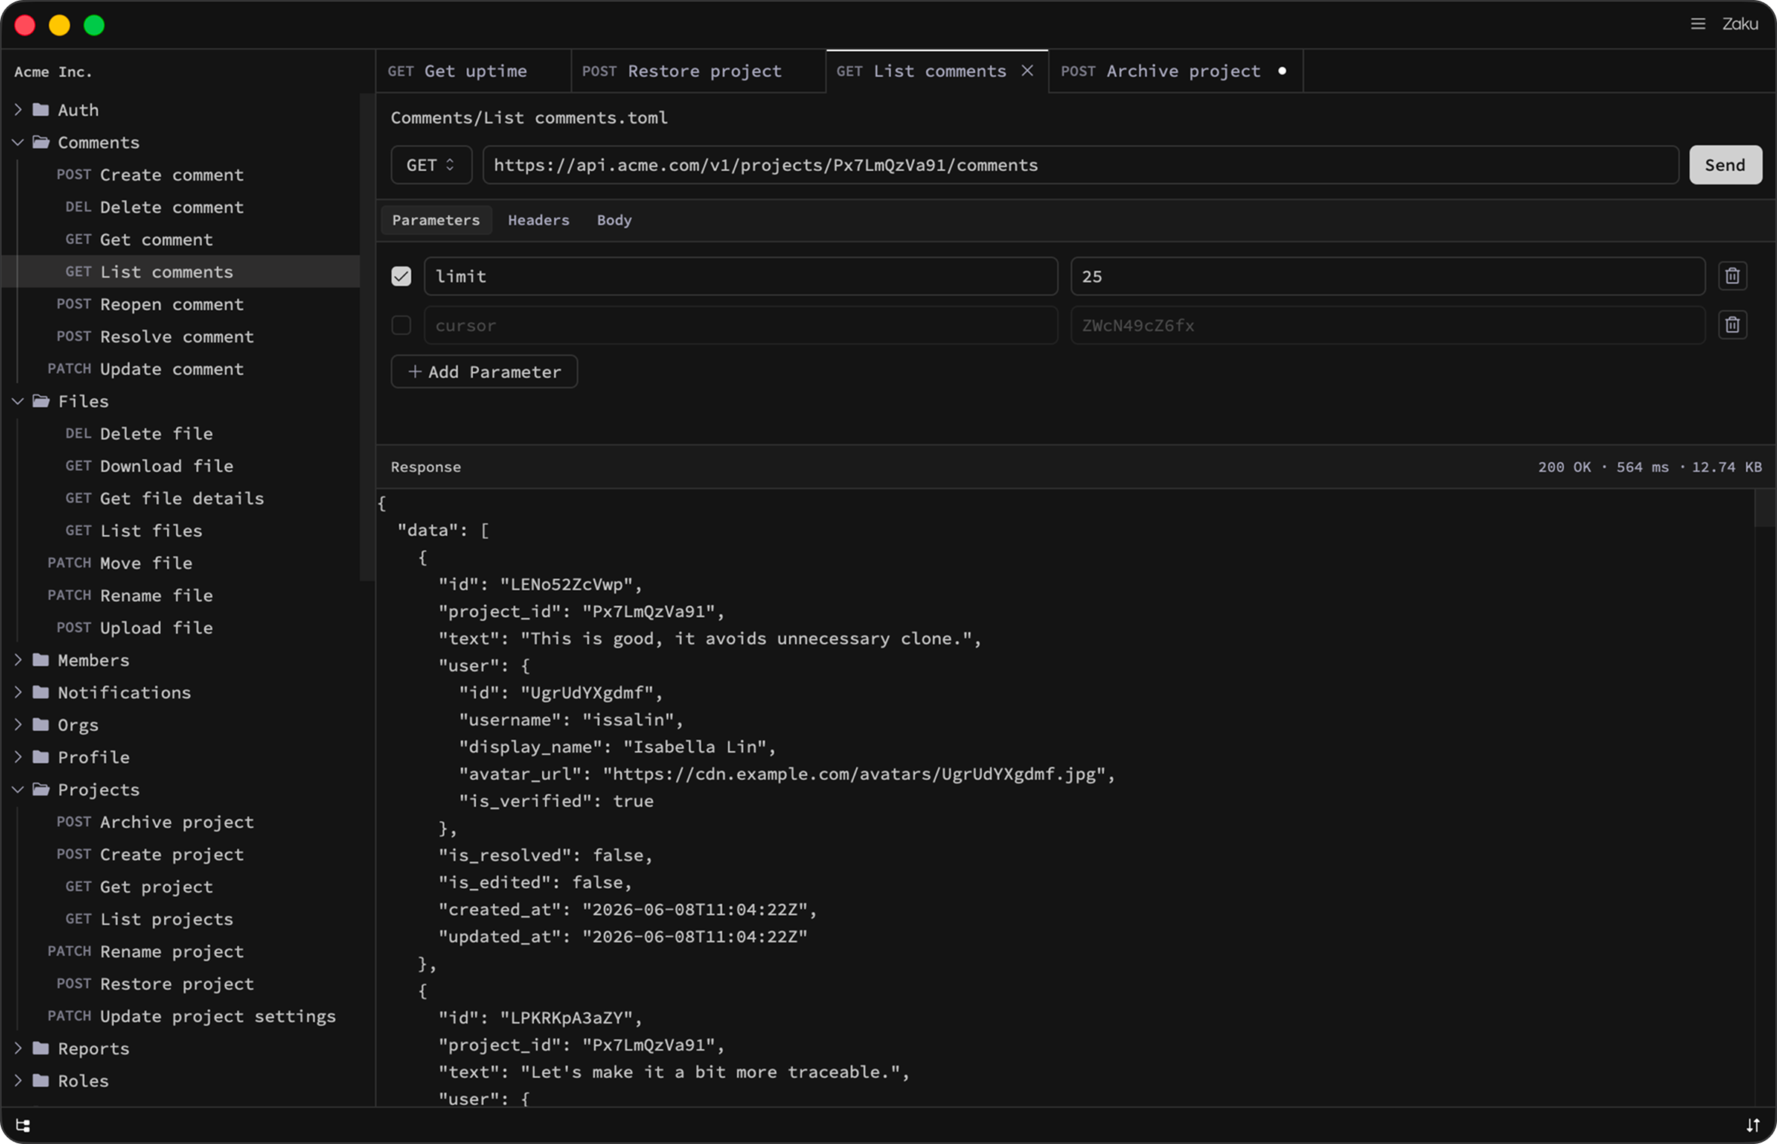The height and width of the screenshot is (1144, 1777).
Task: Switch to the Restore project tab
Action: point(698,71)
